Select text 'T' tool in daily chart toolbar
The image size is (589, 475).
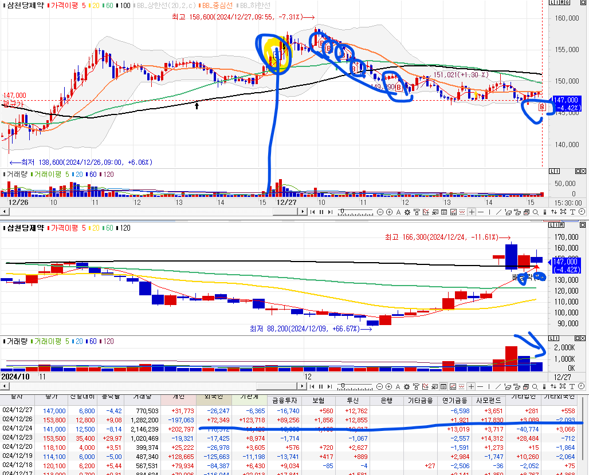572,386
